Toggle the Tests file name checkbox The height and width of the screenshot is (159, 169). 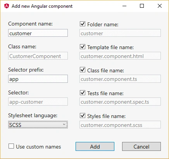coord(83,93)
